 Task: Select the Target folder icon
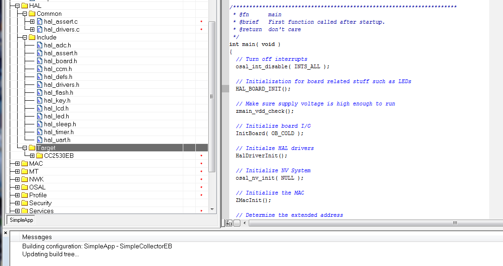coord(32,148)
